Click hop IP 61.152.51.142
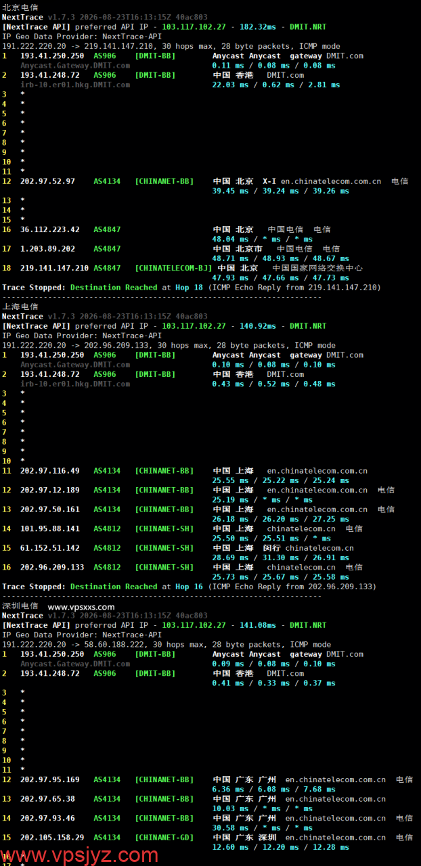Image resolution: width=421 pixels, height=866 pixels. (x=50, y=548)
